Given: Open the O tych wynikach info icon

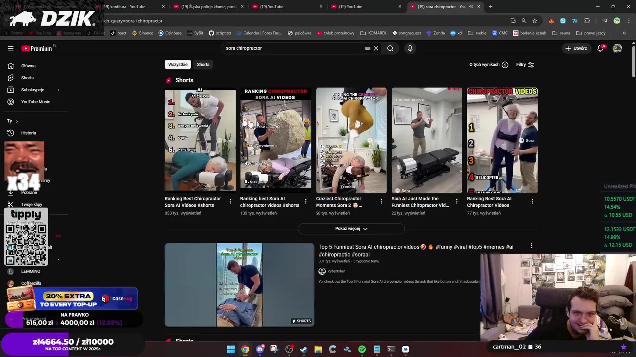Looking at the screenshot, I should (505, 65).
